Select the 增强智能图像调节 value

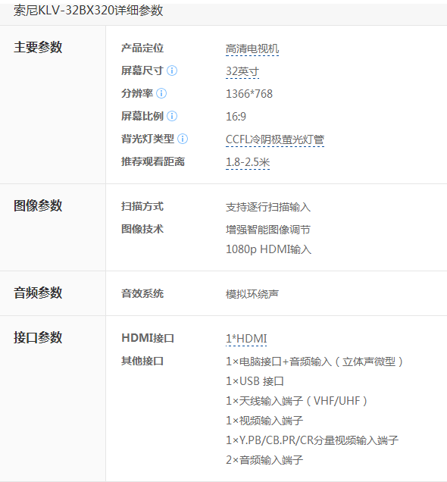tap(268, 230)
